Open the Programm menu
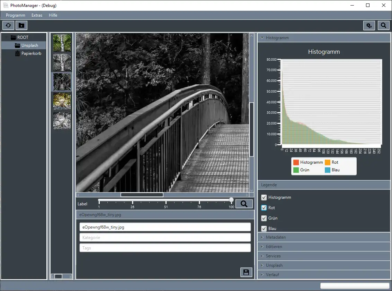 (x=16, y=15)
